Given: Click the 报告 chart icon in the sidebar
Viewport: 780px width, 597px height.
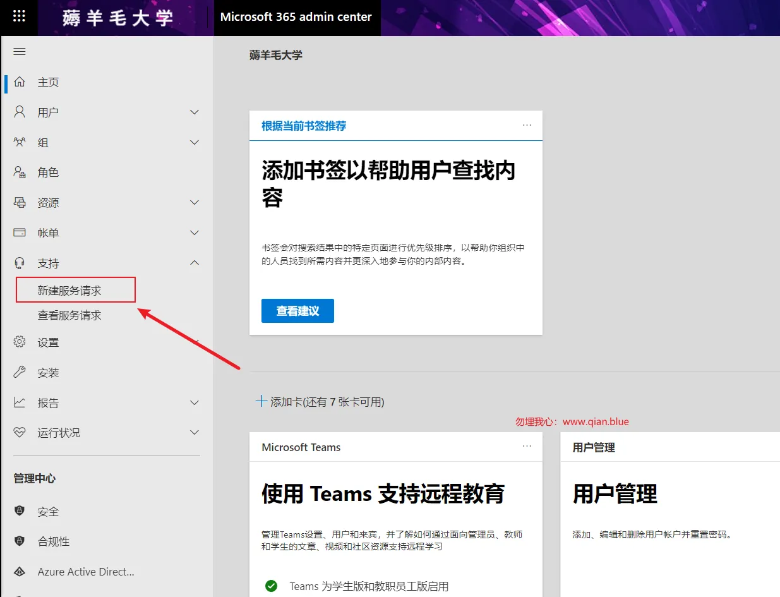Looking at the screenshot, I should tap(20, 402).
